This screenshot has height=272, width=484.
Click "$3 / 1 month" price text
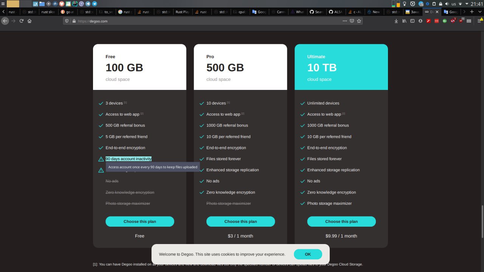click(x=240, y=236)
